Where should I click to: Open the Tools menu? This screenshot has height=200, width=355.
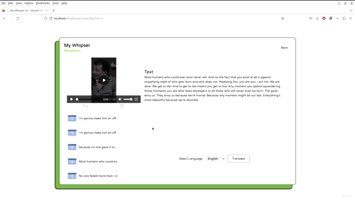coord(55,3)
